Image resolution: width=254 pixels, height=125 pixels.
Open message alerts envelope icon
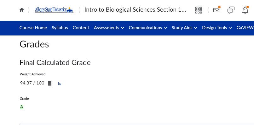[x=217, y=10]
